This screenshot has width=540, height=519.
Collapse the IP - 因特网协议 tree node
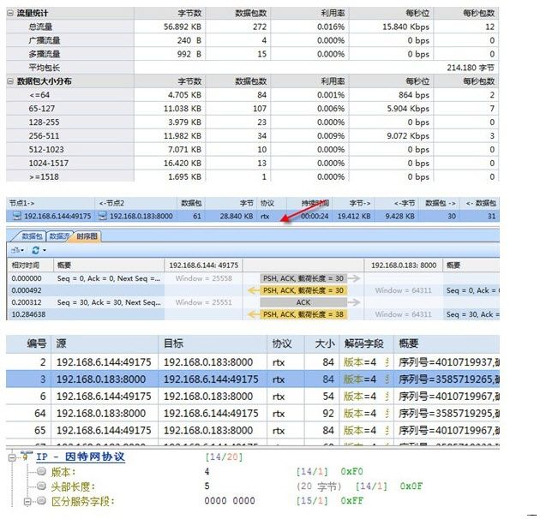pos(12,457)
